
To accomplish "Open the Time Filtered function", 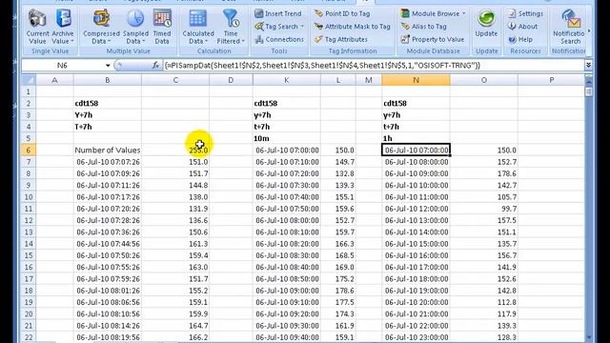I will [x=231, y=27].
